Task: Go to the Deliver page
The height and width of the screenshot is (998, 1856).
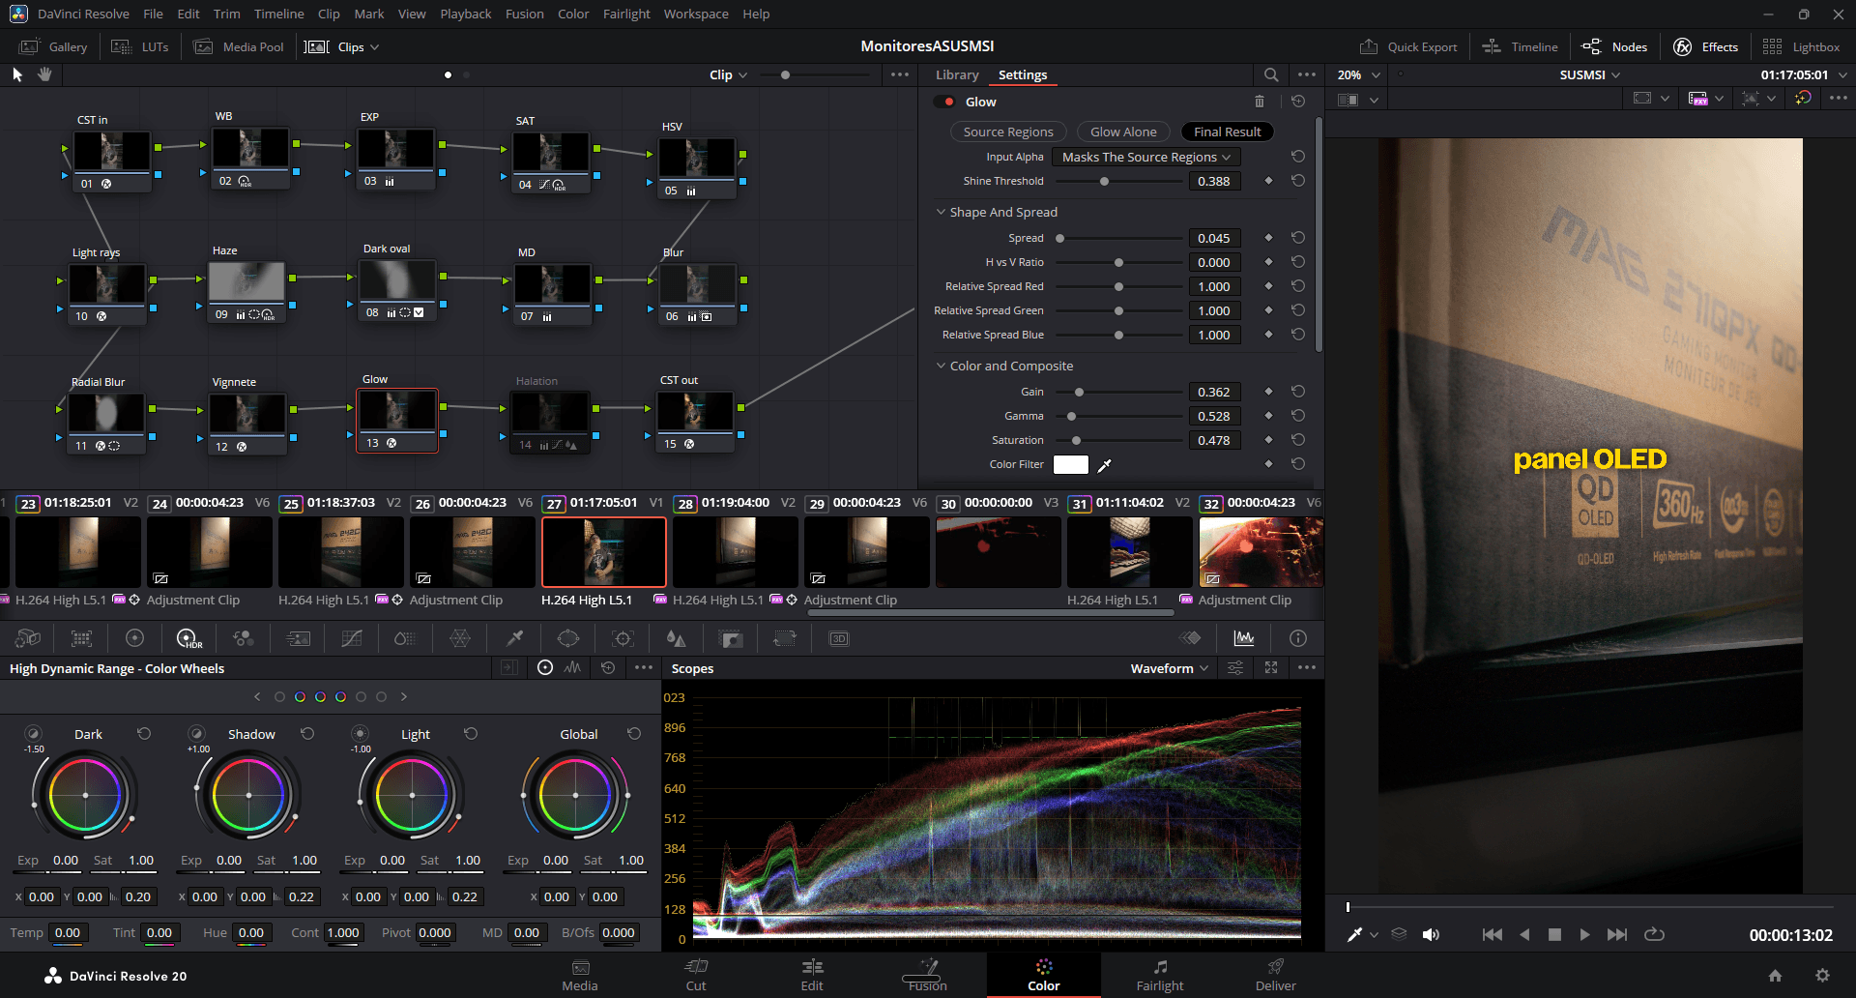Action: tap(1275, 974)
